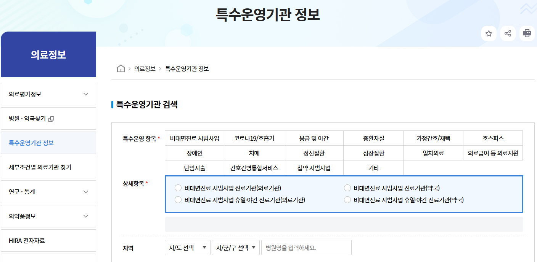Expand the 연구 · 통계 sidebar menu
Image resolution: width=537 pixels, height=262 pixels.
(48, 192)
